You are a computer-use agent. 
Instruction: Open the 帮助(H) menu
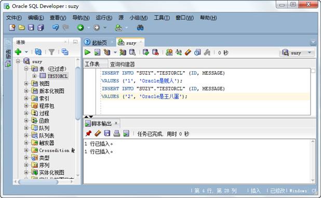click(208, 18)
